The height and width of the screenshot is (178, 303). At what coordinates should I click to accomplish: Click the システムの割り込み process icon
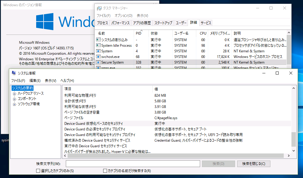pyautogui.click(x=98, y=40)
